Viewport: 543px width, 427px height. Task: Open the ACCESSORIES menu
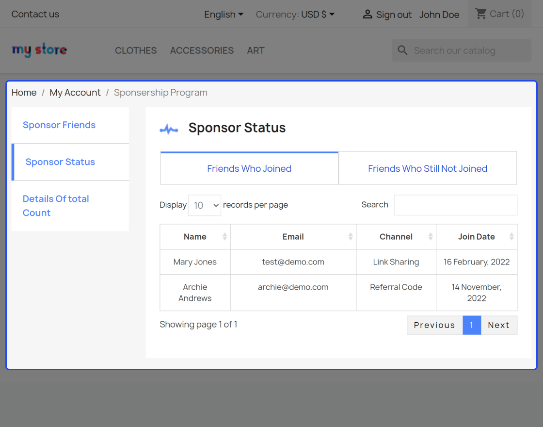pyautogui.click(x=202, y=50)
